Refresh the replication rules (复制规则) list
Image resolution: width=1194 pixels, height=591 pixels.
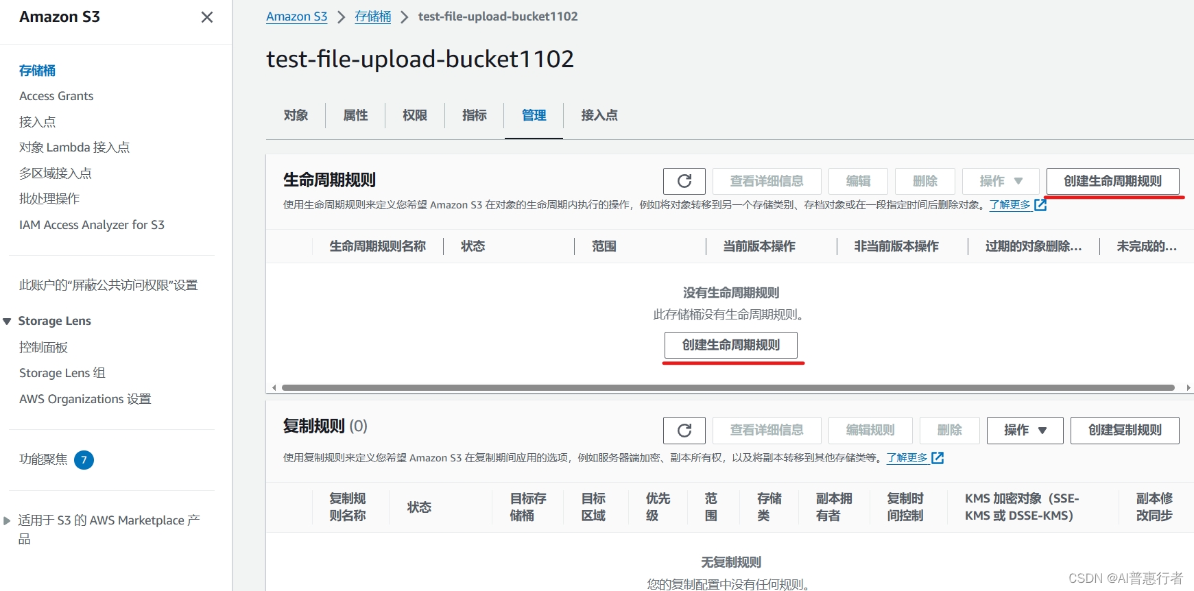pyautogui.click(x=684, y=430)
